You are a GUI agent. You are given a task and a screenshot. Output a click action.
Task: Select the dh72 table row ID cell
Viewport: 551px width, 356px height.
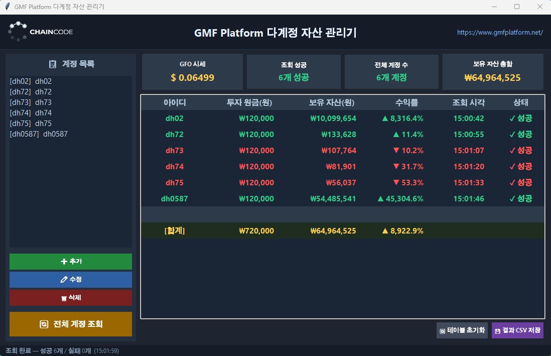coord(174,135)
